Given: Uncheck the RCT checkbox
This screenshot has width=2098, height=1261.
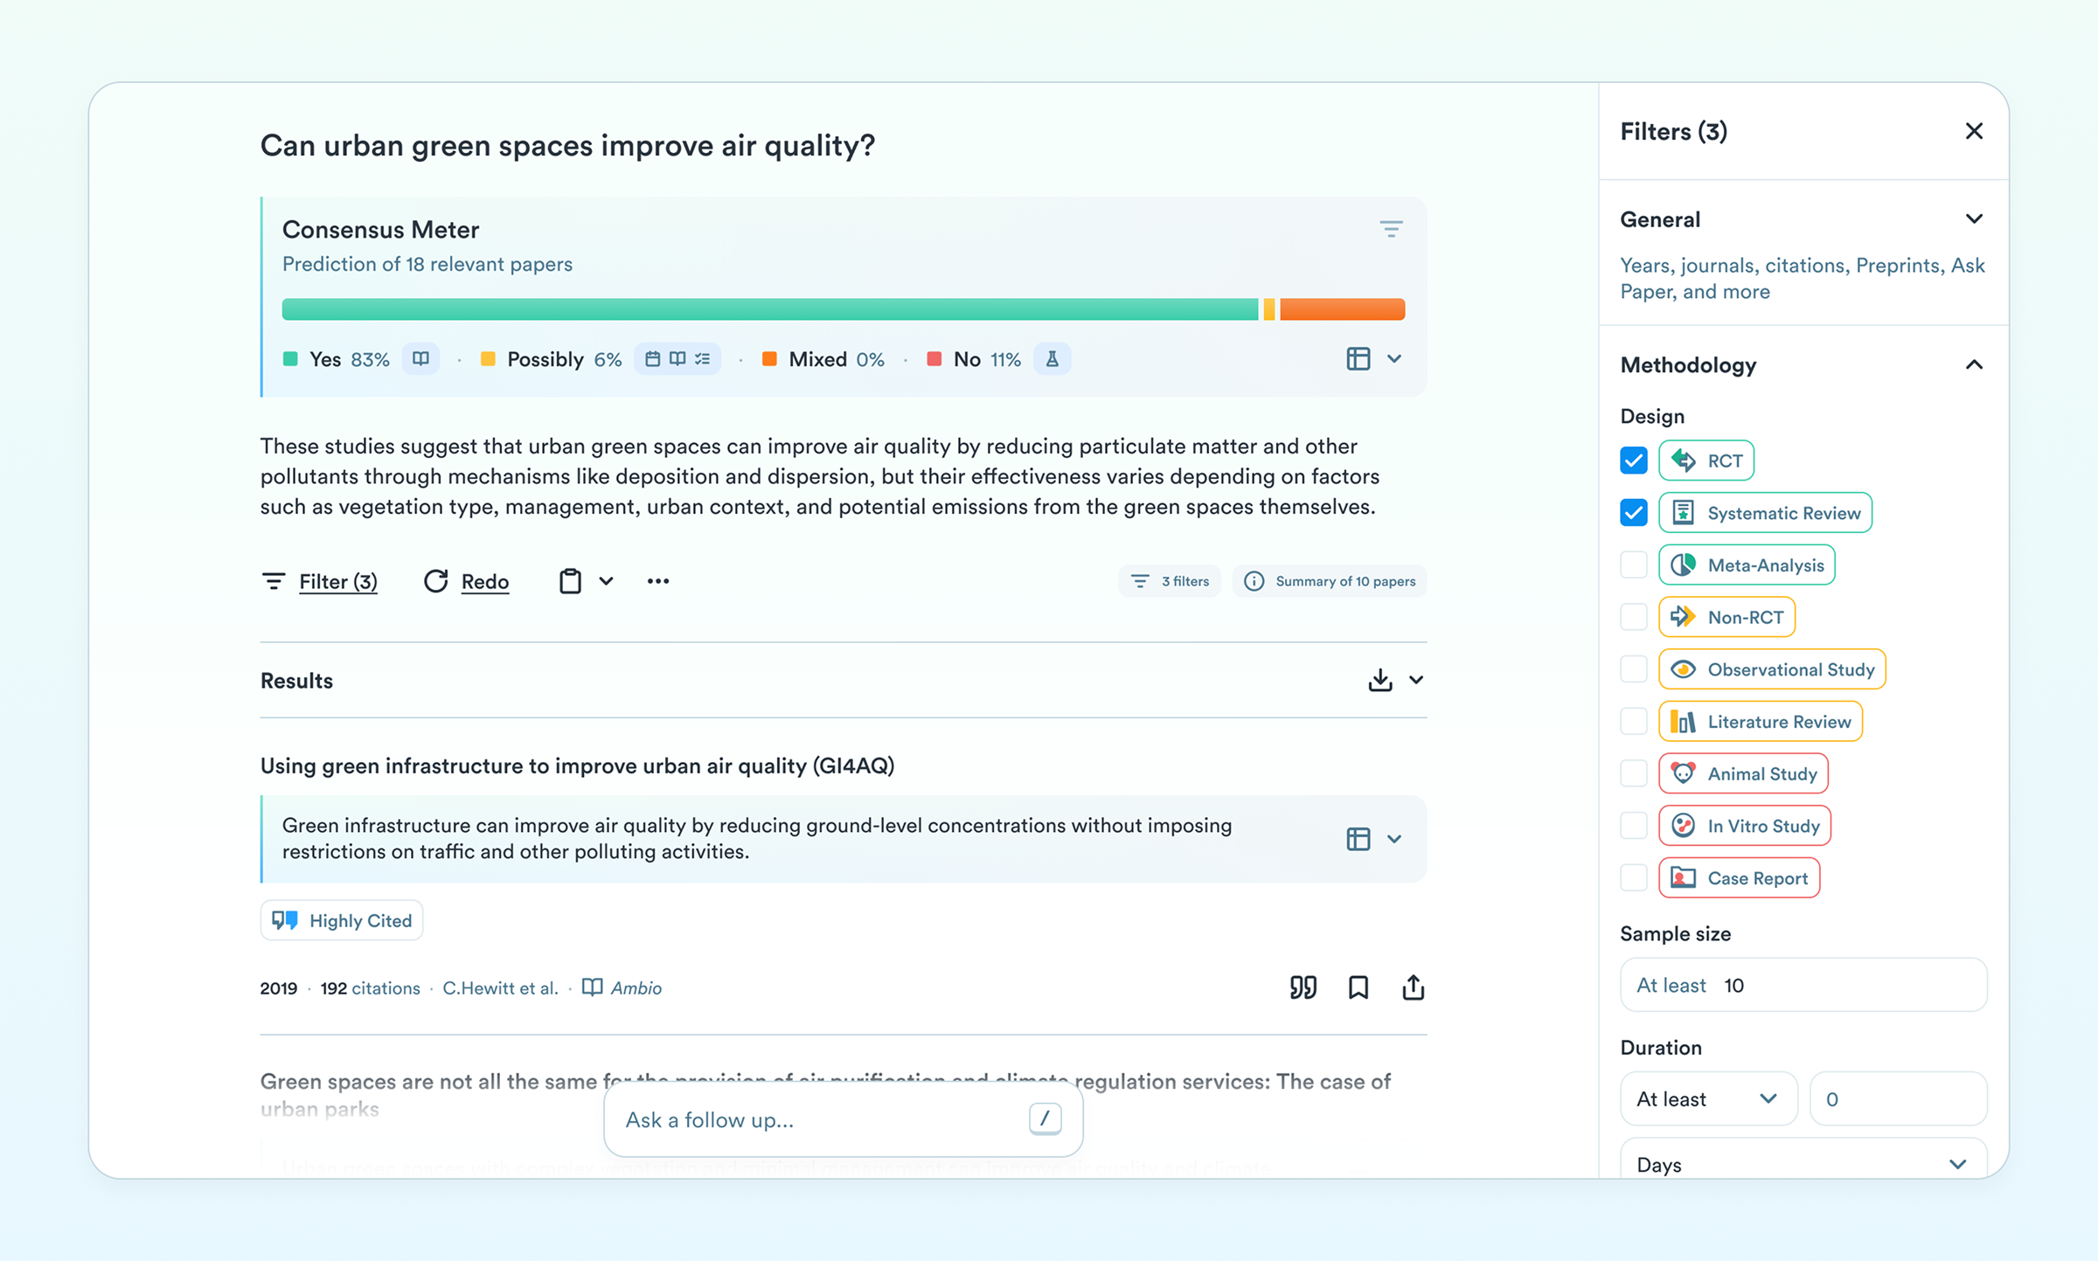Looking at the screenshot, I should pyautogui.click(x=1633, y=461).
